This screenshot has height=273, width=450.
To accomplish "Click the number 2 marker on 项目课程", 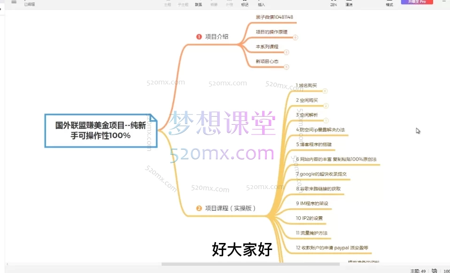I will (199, 208).
